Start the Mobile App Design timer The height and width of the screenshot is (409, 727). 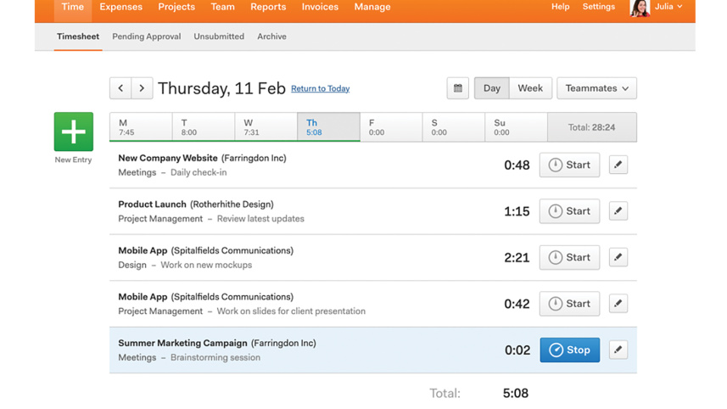[x=569, y=257]
